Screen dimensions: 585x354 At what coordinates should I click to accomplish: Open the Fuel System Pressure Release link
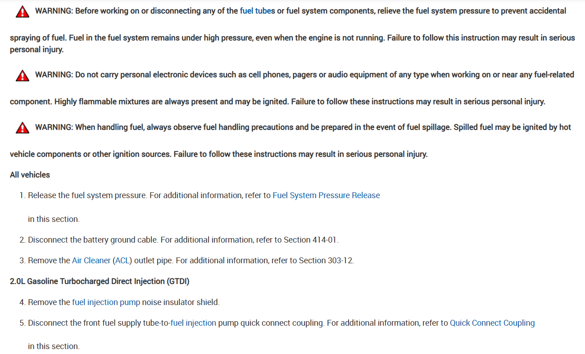click(326, 195)
